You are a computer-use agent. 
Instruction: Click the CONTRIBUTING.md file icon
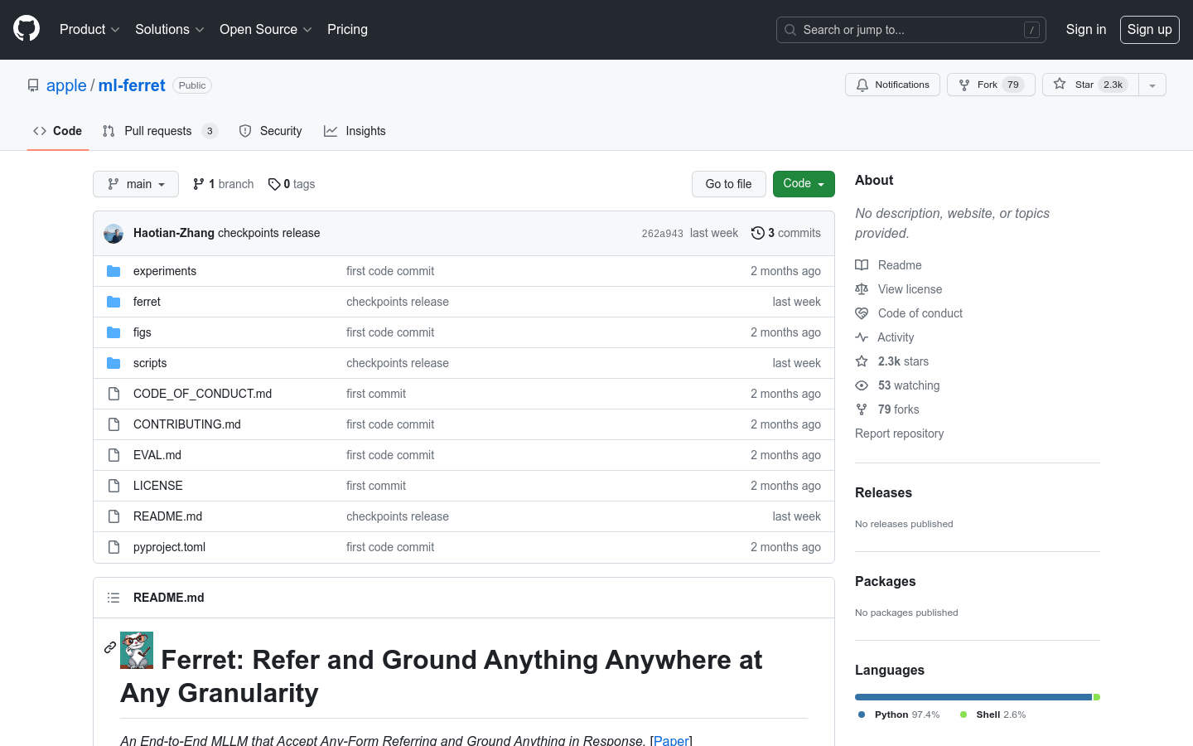pyautogui.click(x=114, y=424)
